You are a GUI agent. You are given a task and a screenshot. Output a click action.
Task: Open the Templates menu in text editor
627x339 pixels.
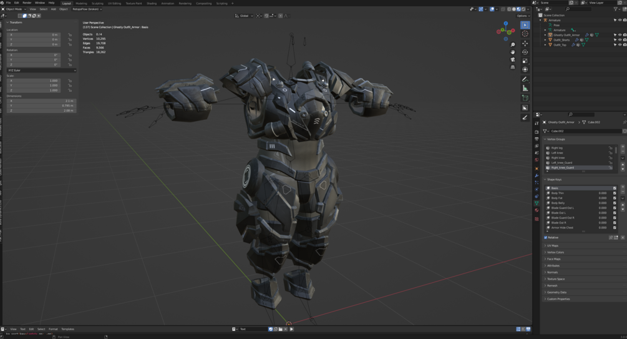(67, 329)
